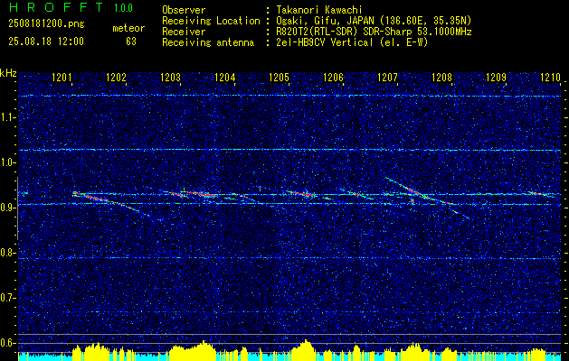Click the meteor count 63
This screenshot has width=569, height=361.
131,42
